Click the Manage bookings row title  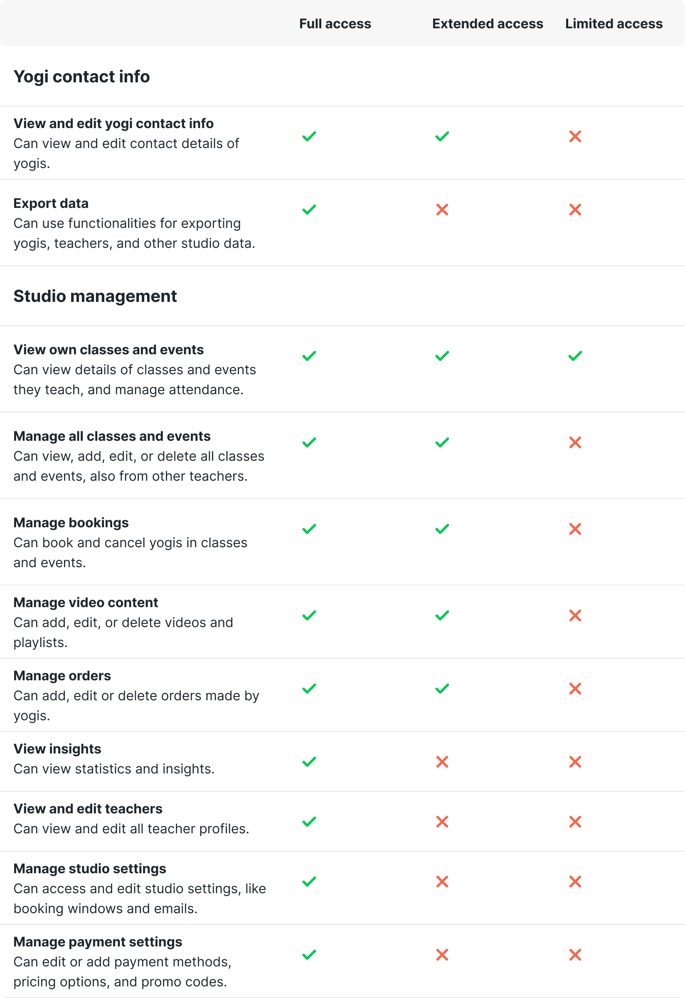pyautogui.click(x=71, y=523)
